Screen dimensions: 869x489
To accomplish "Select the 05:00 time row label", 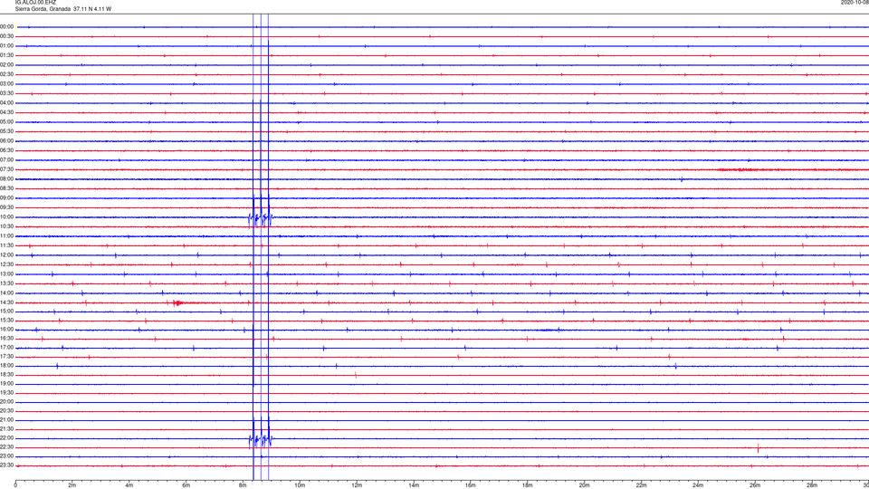I will pos(6,122).
